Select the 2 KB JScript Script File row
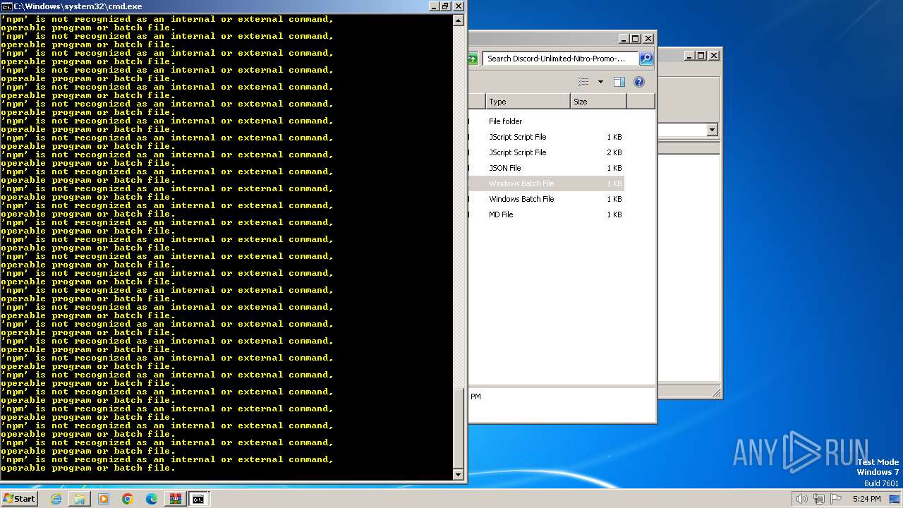Viewport: 903px width, 508px height. pos(546,152)
